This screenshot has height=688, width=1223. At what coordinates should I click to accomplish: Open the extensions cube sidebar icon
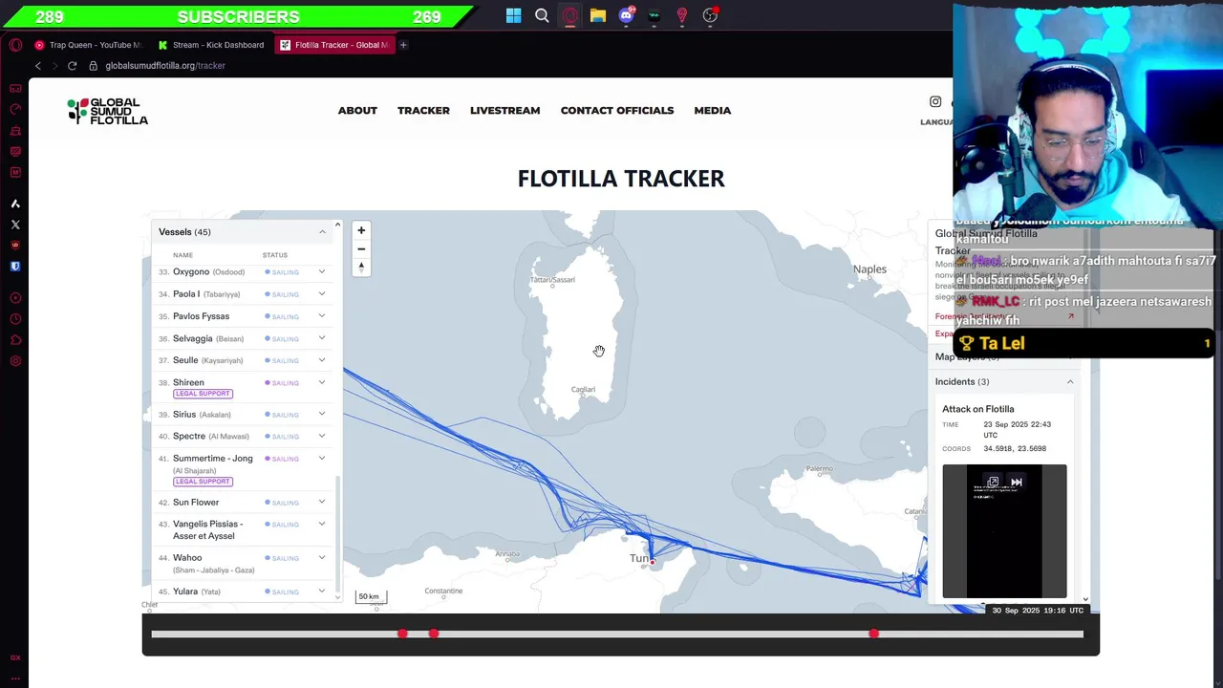pos(15,340)
